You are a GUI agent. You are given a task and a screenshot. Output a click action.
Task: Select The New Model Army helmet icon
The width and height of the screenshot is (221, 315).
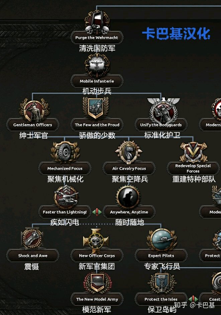(x=97, y=283)
